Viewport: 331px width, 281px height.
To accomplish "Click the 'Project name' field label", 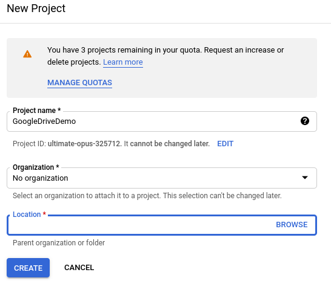I will point(37,111).
